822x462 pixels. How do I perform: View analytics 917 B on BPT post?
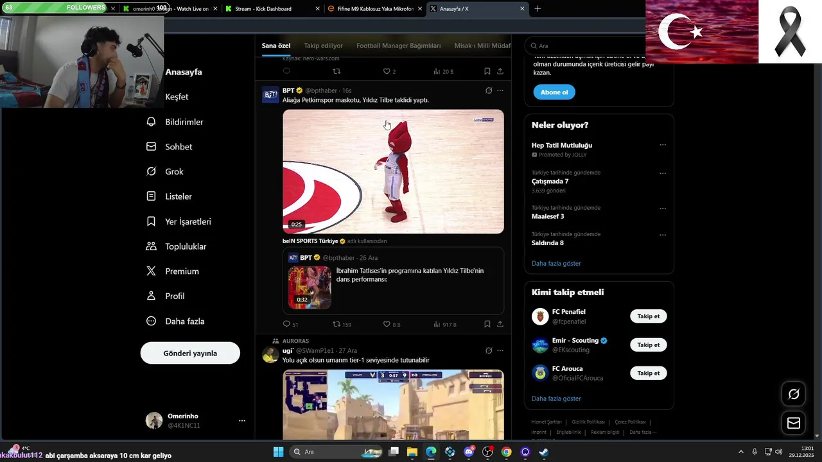[x=444, y=325]
